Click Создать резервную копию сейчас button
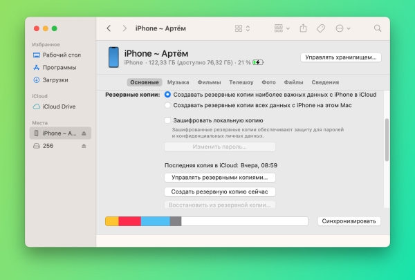The width and height of the screenshot is (415, 280). click(x=219, y=192)
